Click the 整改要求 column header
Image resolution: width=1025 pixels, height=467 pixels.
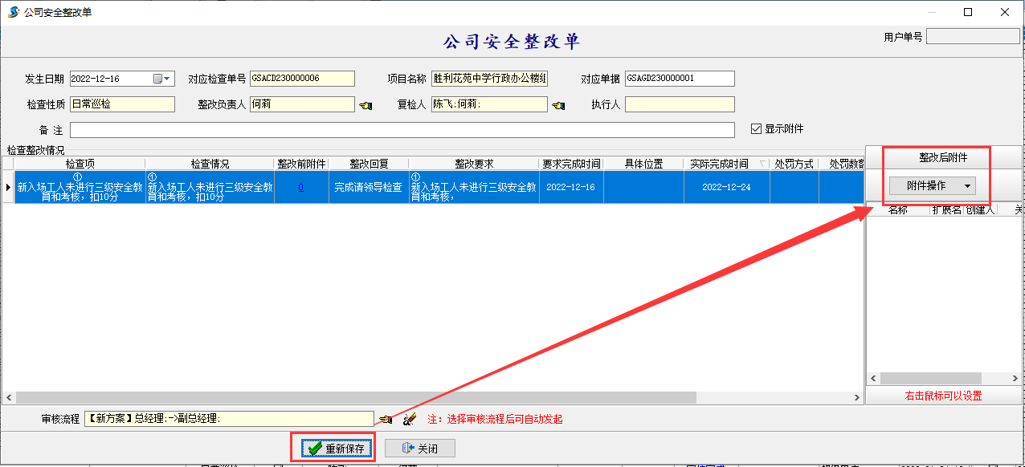click(473, 164)
